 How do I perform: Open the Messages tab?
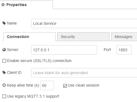tap(124, 37)
